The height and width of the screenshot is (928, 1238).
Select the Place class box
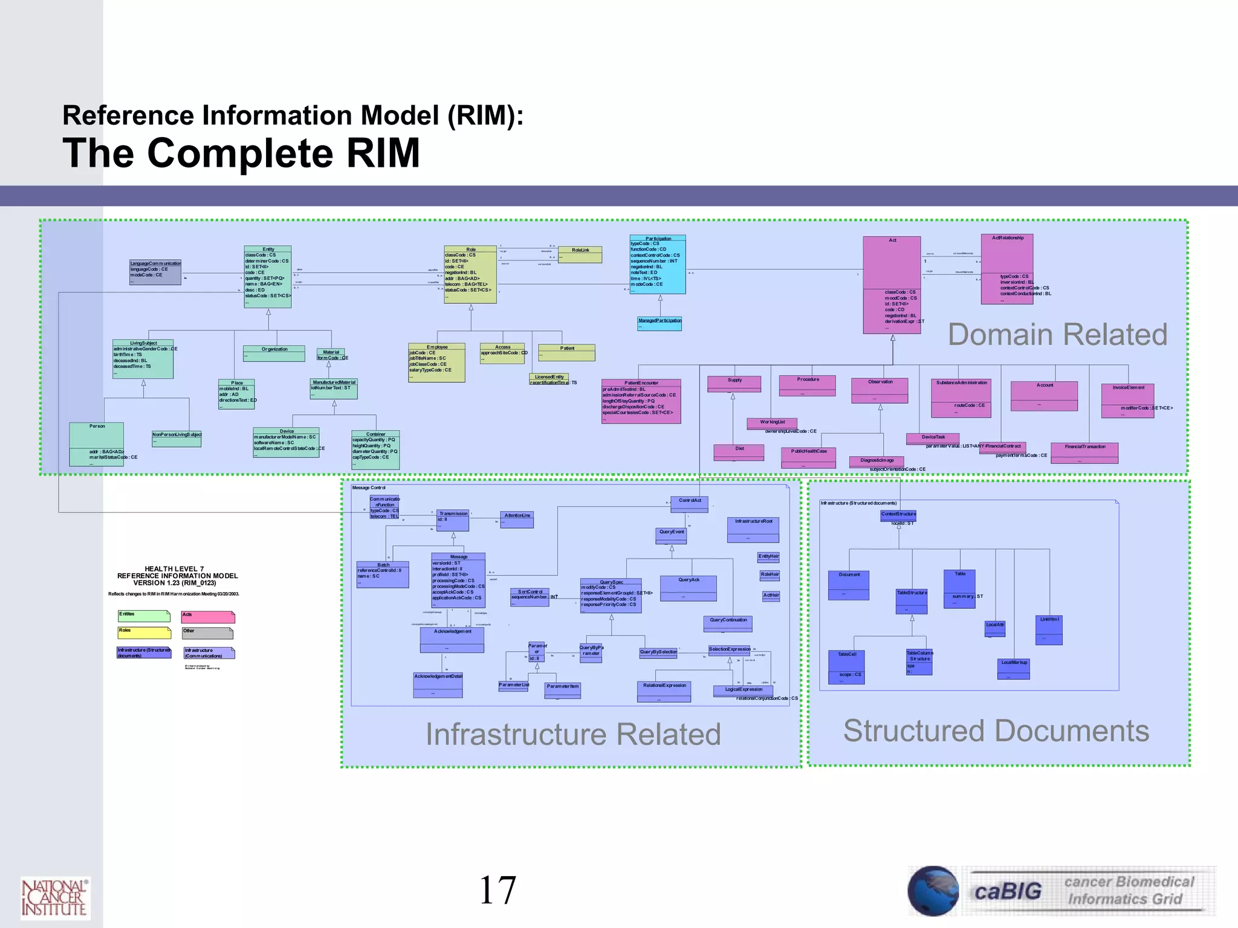pyautogui.click(x=236, y=394)
